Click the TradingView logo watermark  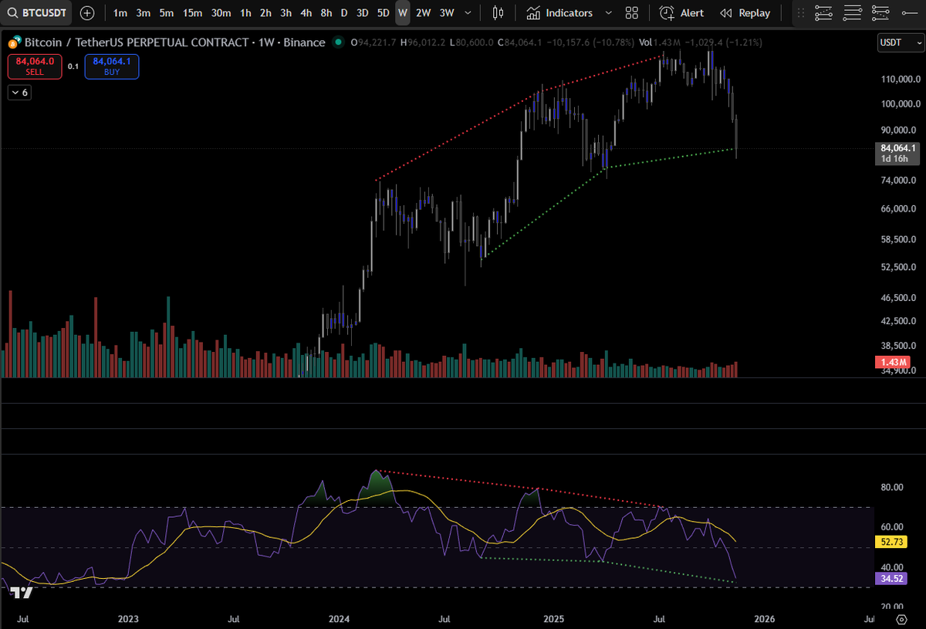pyautogui.click(x=22, y=592)
